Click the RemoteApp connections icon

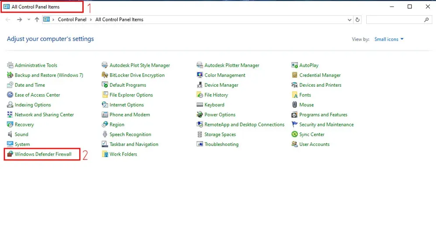[x=200, y=125]
